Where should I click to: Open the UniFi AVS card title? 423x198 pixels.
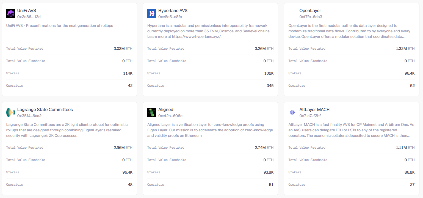click(x=27, y=11)
